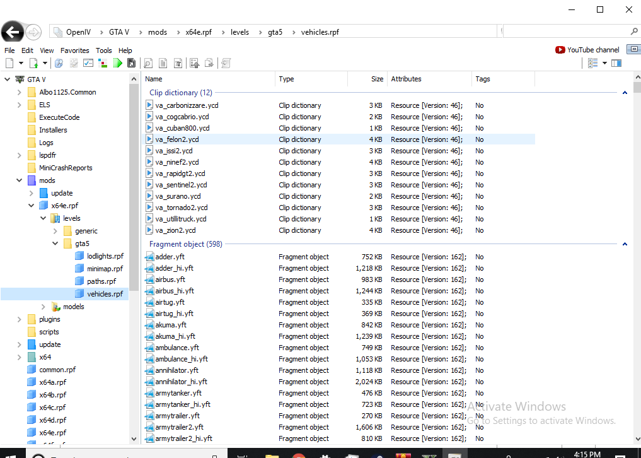Click the text viewer 'T' toolbar icon
Screen dimensions: 641x458
coord(178,63)
